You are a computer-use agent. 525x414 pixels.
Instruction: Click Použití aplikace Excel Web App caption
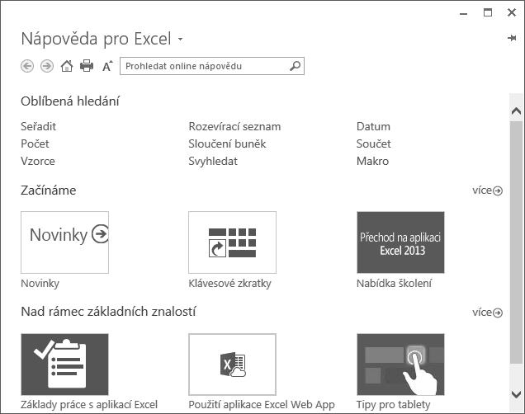262,405
